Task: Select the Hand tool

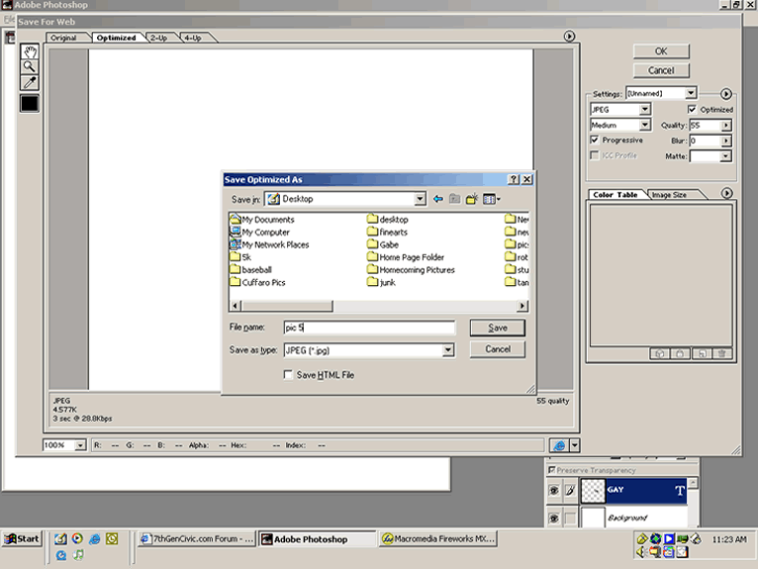Action: (30, 51)
